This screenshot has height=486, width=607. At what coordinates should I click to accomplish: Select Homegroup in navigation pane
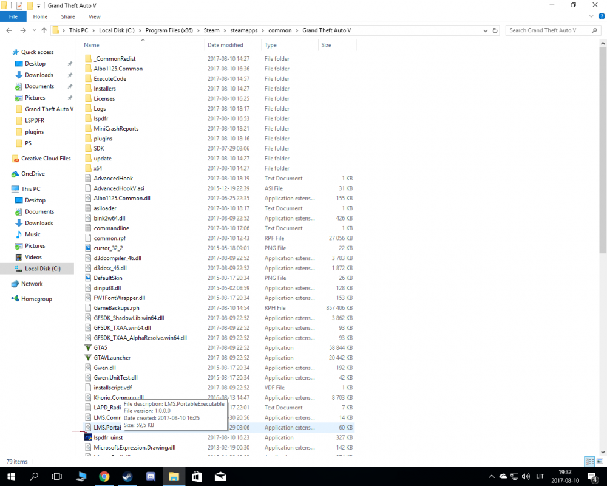pos(36,299)
